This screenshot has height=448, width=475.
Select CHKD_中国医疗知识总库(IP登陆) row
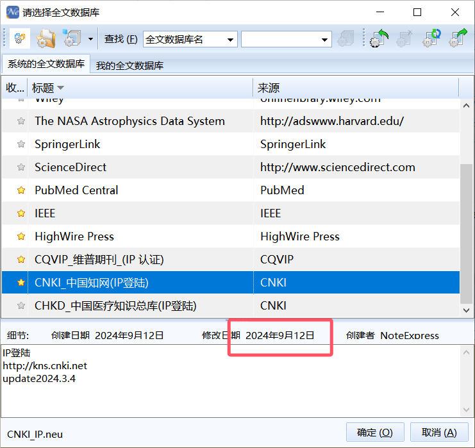tap(231, 306)
